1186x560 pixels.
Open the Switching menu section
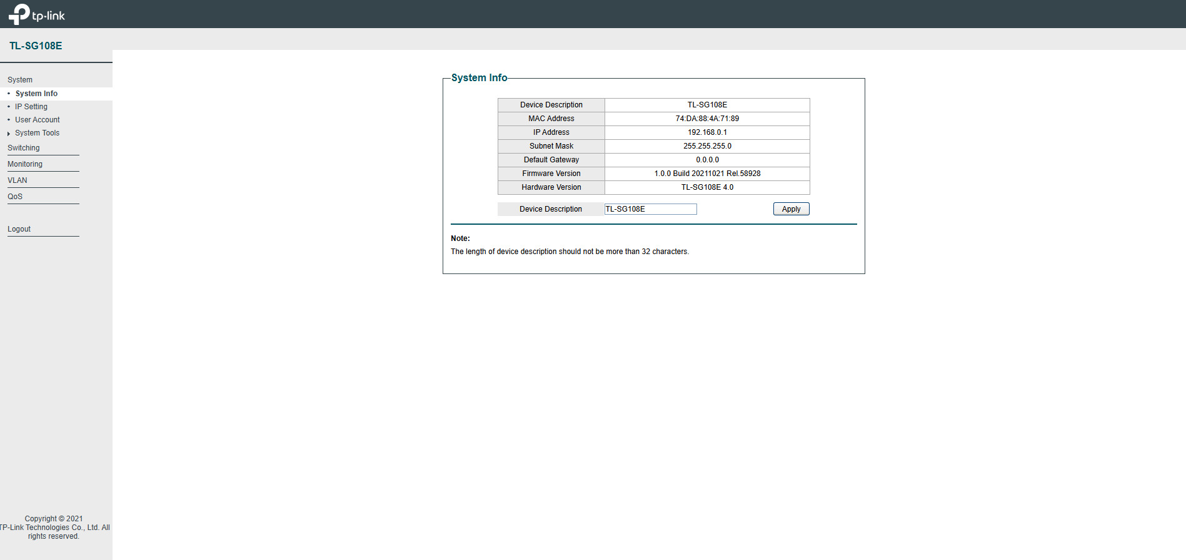tap(24, 148)
